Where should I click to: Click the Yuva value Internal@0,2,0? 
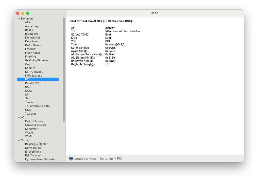pyautogui.click(x=115, y=44)
